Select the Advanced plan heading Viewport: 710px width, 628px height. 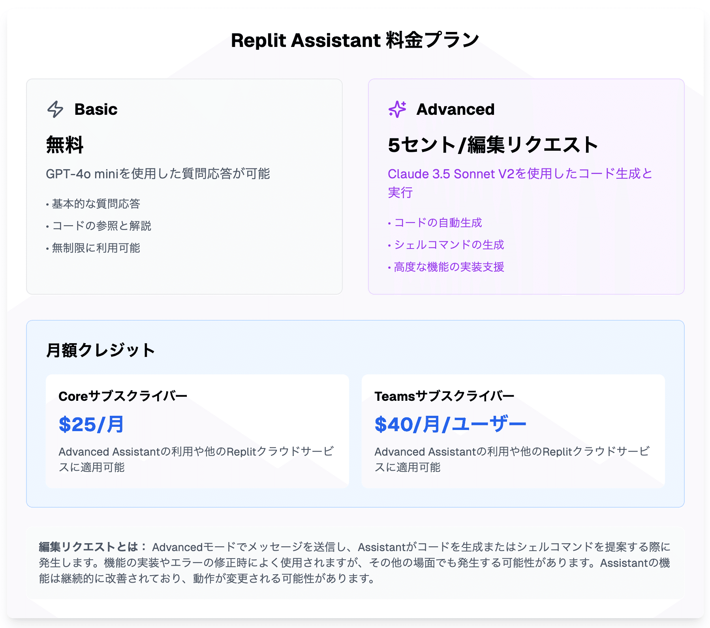455,109
